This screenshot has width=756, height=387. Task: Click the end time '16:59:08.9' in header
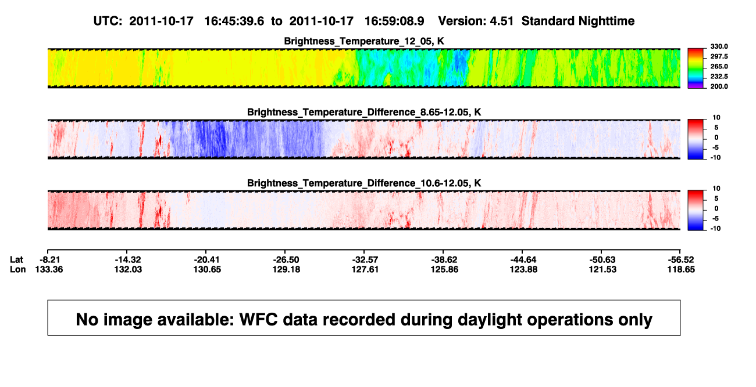pos(394,21)
